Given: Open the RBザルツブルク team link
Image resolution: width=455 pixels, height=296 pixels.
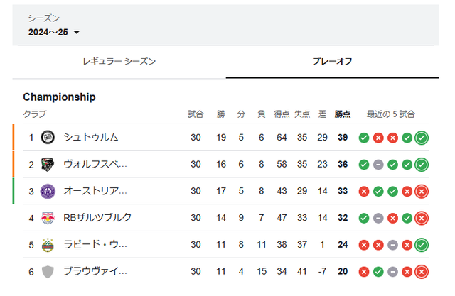Looking at the screenshot, I should [x=97, y=218].
